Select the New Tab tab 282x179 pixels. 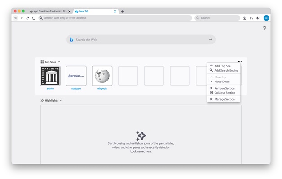click(x=96, y=11)
